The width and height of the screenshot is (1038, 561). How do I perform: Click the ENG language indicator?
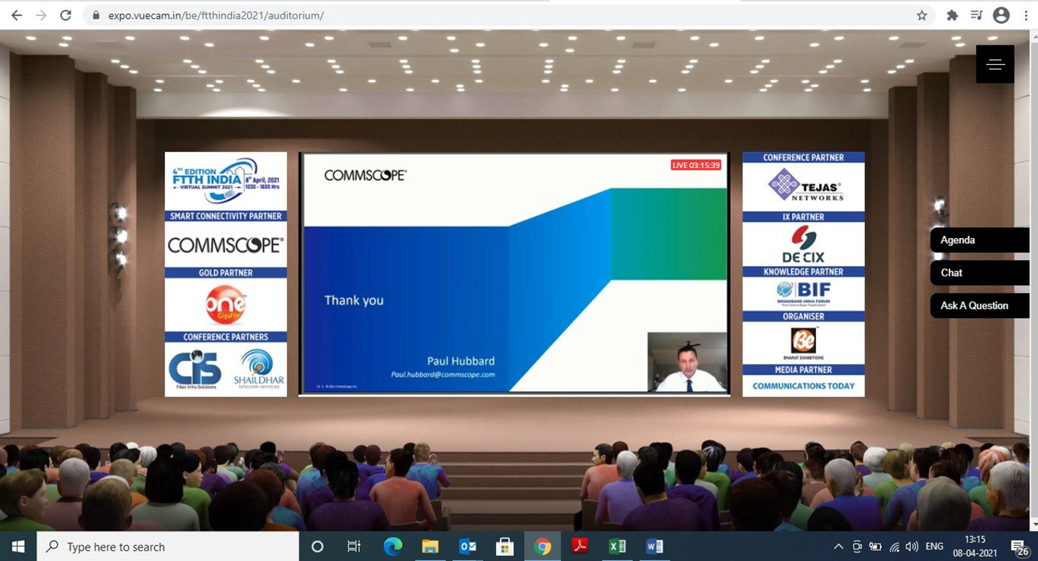tap(934, 547)
